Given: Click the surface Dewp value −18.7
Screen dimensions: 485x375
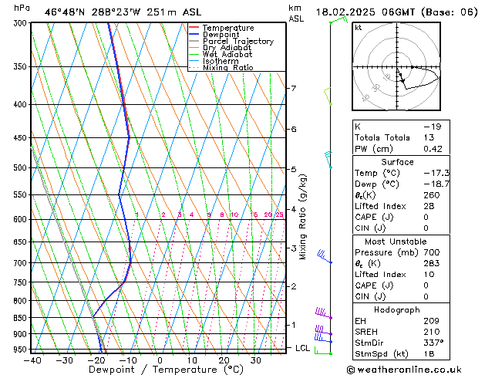Looking at the screenshot, I should [x=436, y=184].
